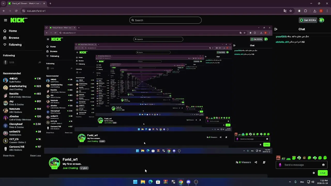The width and height of the screenshot is (331, 186).
Task: Open smile473 in the recommended list
Action: click(22, 133)
